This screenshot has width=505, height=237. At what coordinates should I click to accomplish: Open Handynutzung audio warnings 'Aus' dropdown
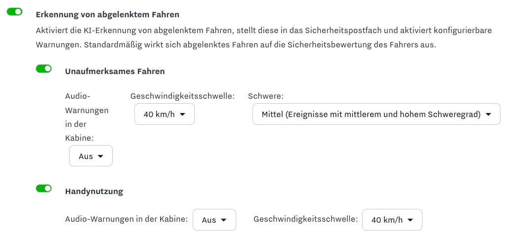[x=214, y=220]
